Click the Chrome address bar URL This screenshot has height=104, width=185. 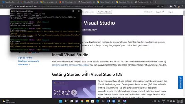click(x=81, y=6)
